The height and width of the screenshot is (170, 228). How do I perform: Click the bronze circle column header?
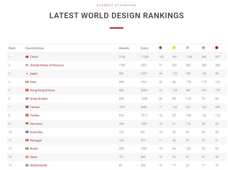coord(203,48)
